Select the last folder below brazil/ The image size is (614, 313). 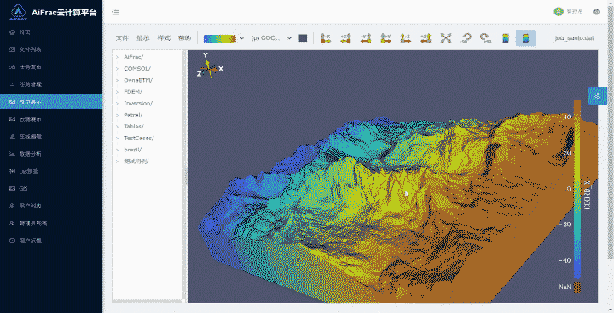(x=136, y=161)
